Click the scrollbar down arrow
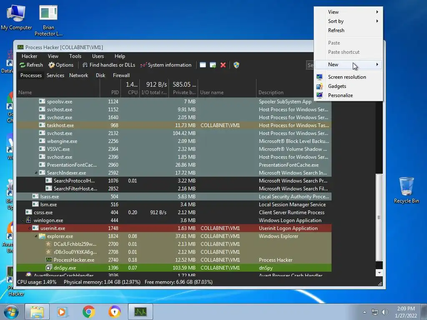The width and height of the screenshot is (427, 320). 379,272
